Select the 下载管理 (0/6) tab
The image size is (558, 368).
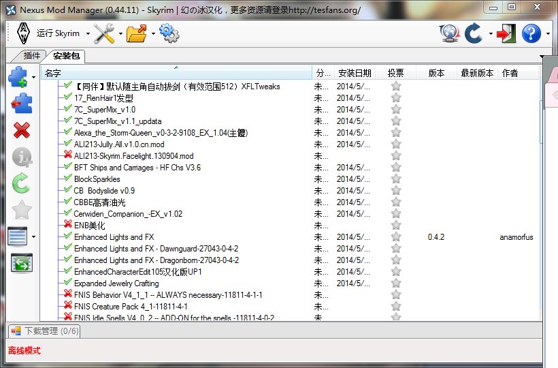(x=45, y=331)
